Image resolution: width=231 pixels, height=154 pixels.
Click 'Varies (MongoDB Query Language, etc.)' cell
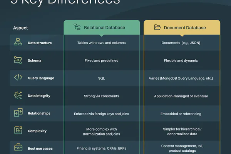(x=181, y=78)
